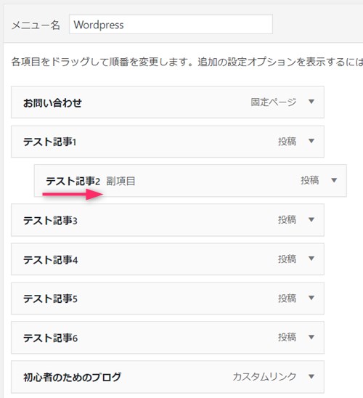The height and width of the screenshot is (398, 363).
Task: Expand 初心者のためのブログ custom link arrow
Action: click(x=311, y=376)
